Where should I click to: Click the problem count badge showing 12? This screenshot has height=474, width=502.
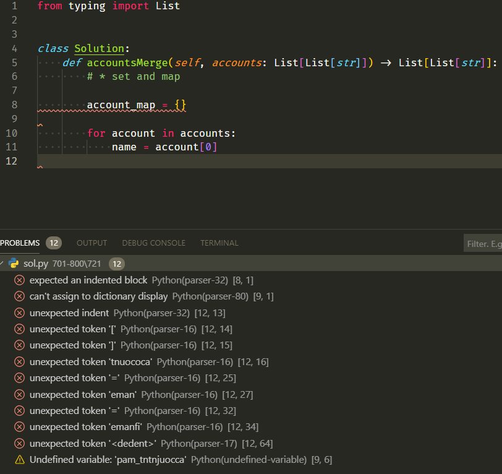pos(53,243)
